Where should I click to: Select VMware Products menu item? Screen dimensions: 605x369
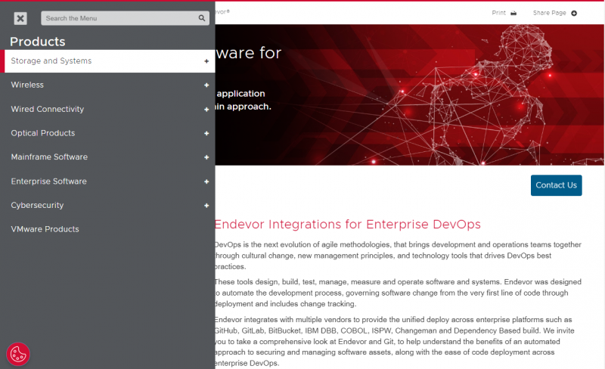[45, 229]
